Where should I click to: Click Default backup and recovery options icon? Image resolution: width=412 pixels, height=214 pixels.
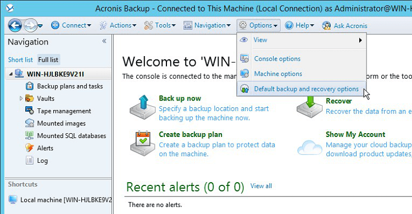pyautogui.click(x=244, y=89)
